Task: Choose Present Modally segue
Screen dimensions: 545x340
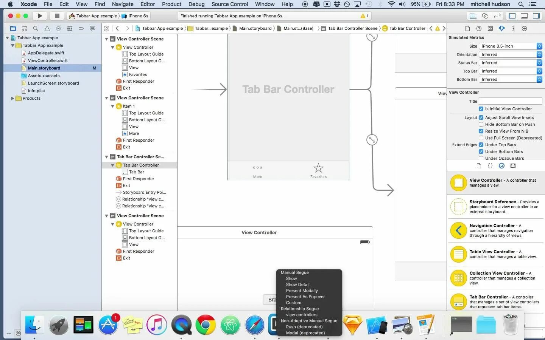Action: [302, 291]
